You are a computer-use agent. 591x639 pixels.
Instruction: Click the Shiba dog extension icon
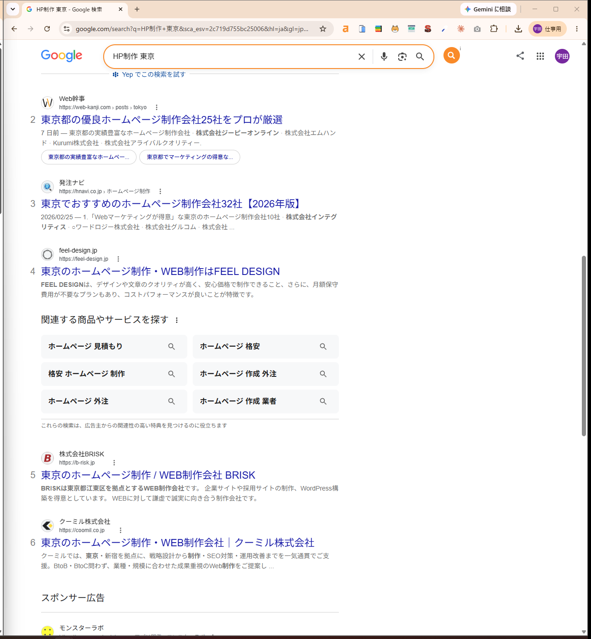click(x=395, y=29)
